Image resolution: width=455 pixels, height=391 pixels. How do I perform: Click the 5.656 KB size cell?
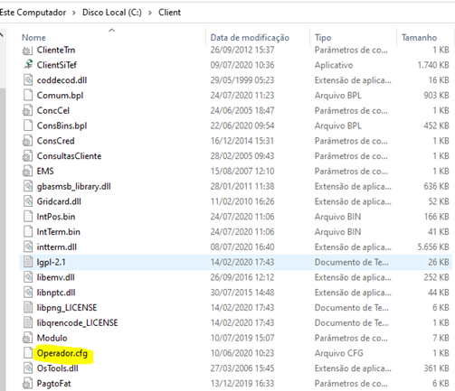(433, 247)
